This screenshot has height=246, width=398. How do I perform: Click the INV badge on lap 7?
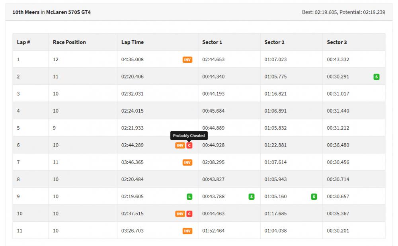[187, 162]
